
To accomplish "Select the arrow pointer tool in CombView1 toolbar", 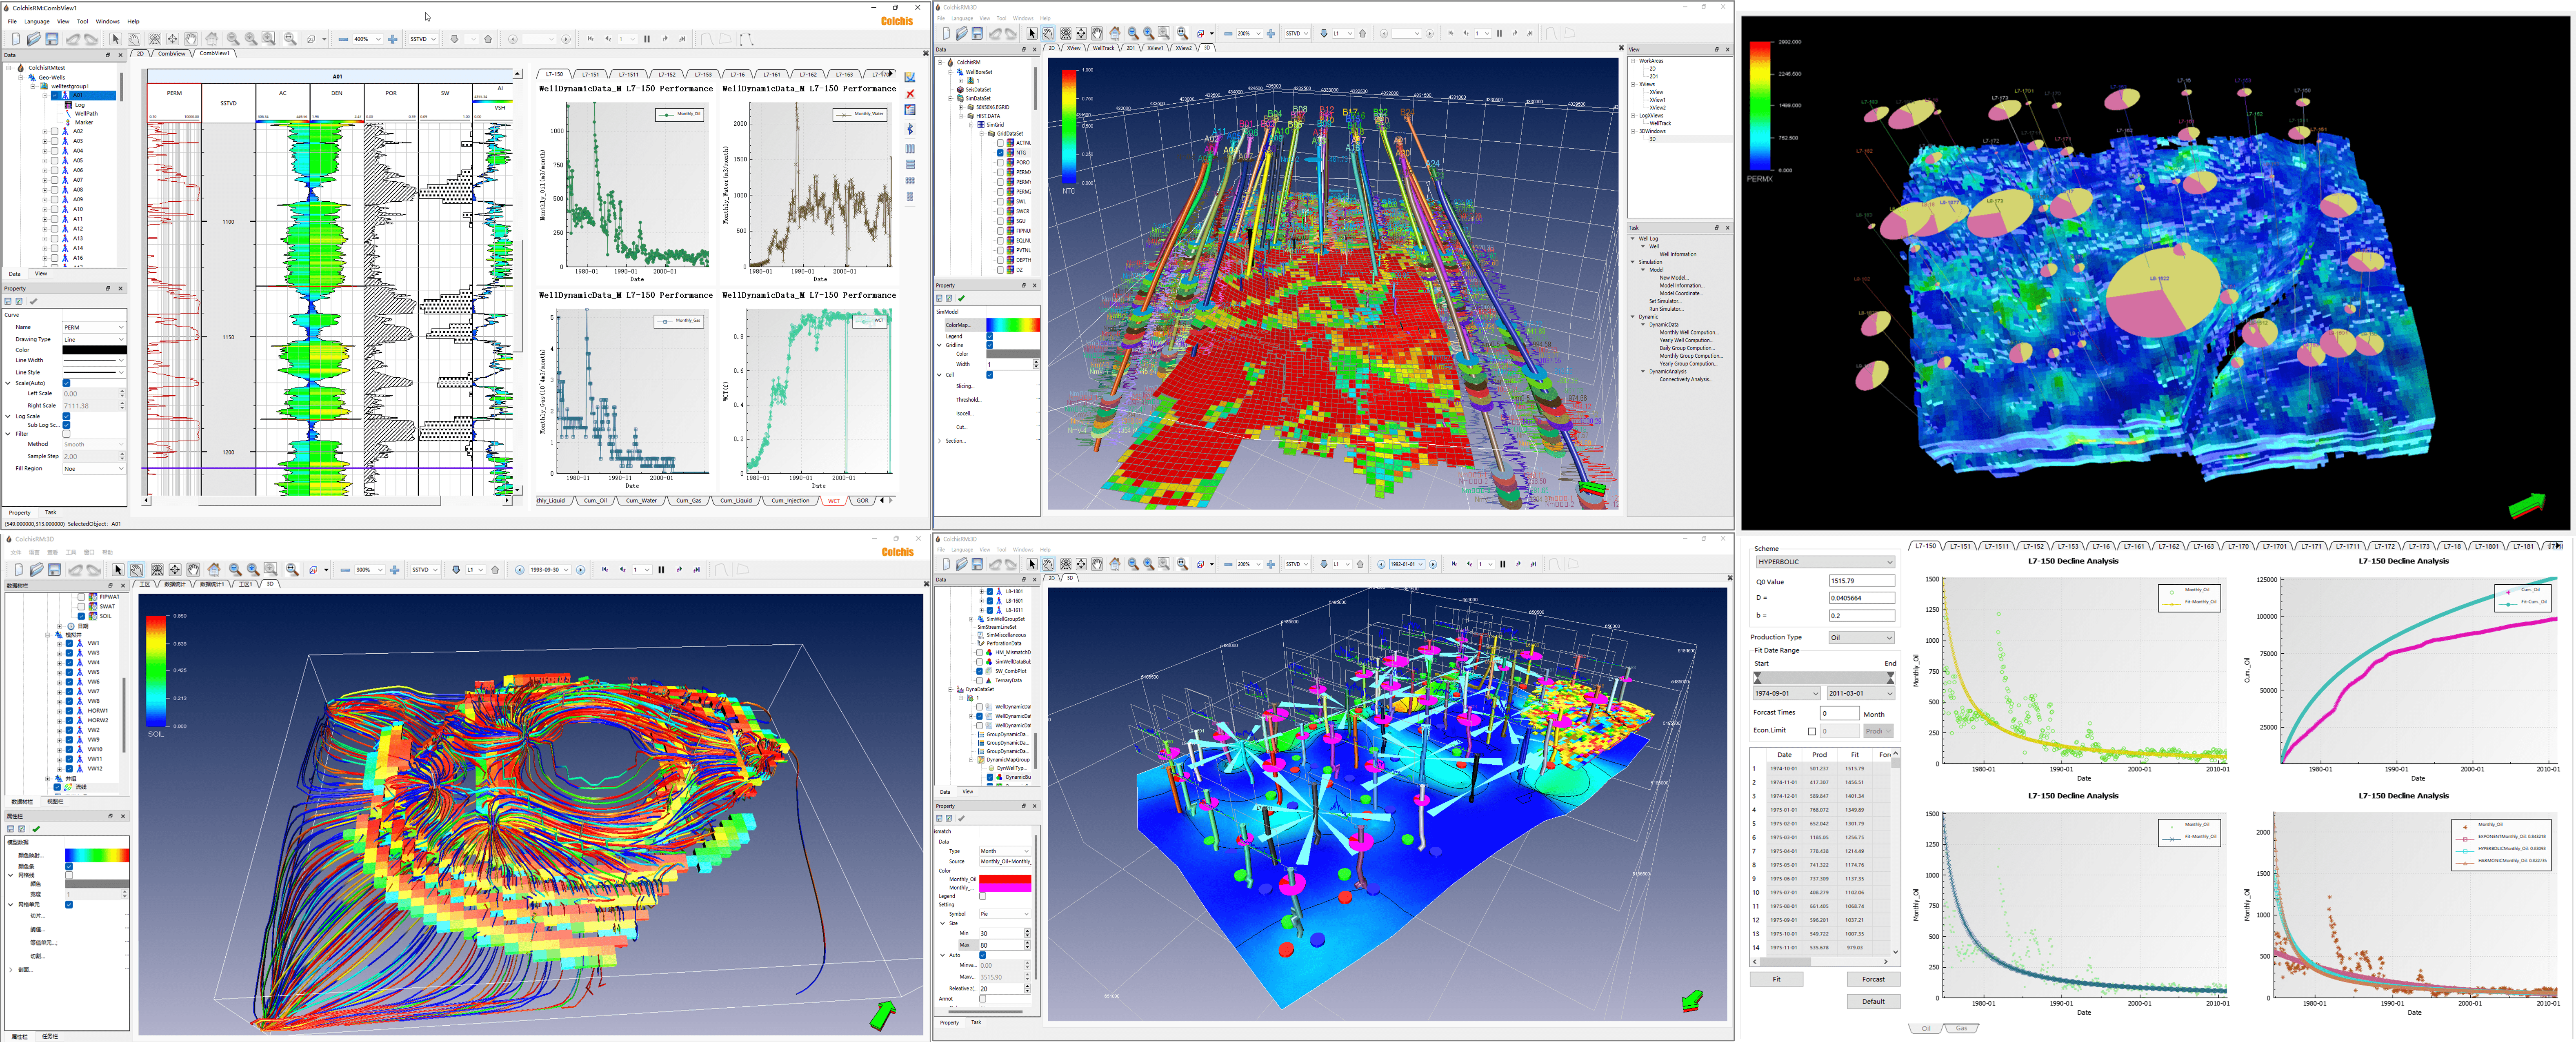I will 115,39.
